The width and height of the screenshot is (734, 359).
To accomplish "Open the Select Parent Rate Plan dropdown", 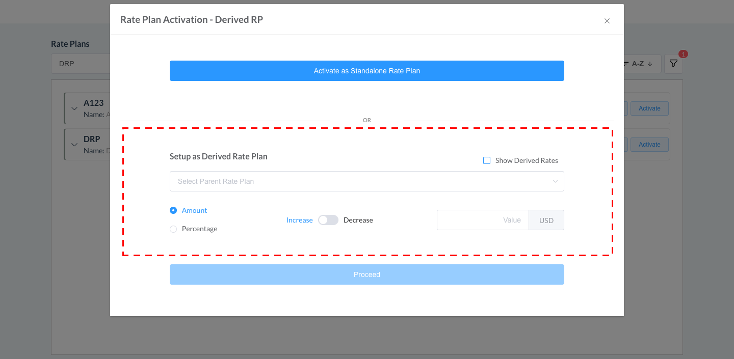I will [357, 181].
